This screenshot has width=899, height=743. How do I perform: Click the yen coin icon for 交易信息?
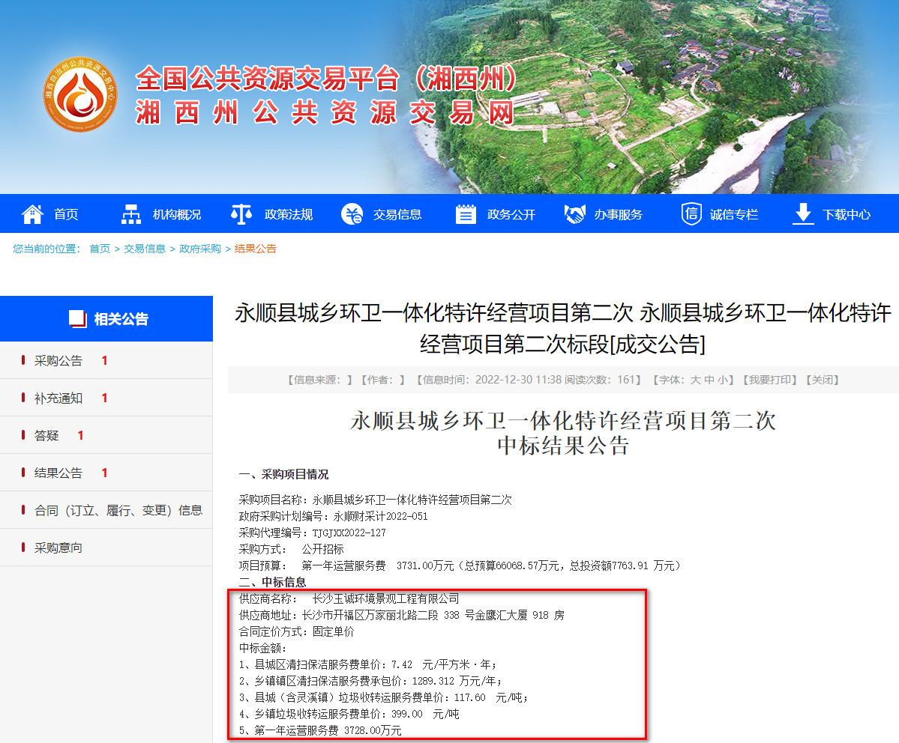coord(352,214)
